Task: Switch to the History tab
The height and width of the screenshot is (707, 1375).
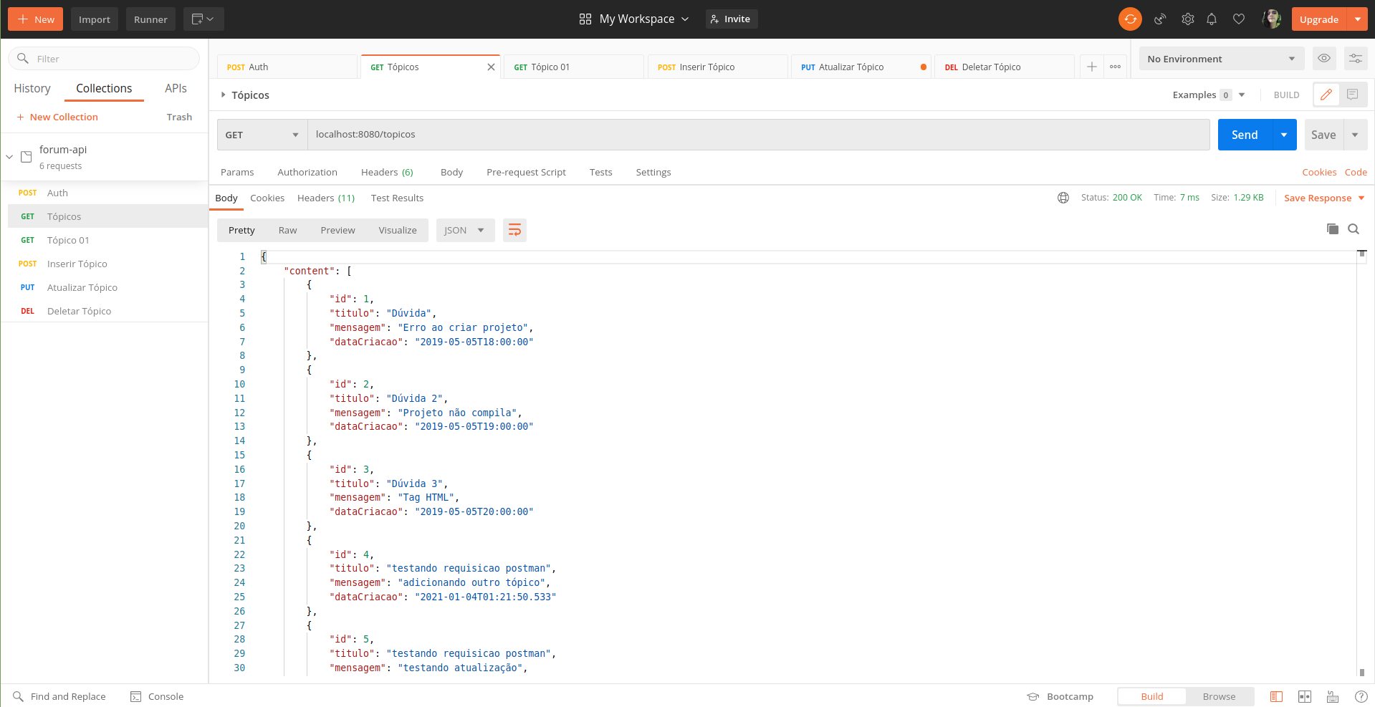Action: point(32,88)
